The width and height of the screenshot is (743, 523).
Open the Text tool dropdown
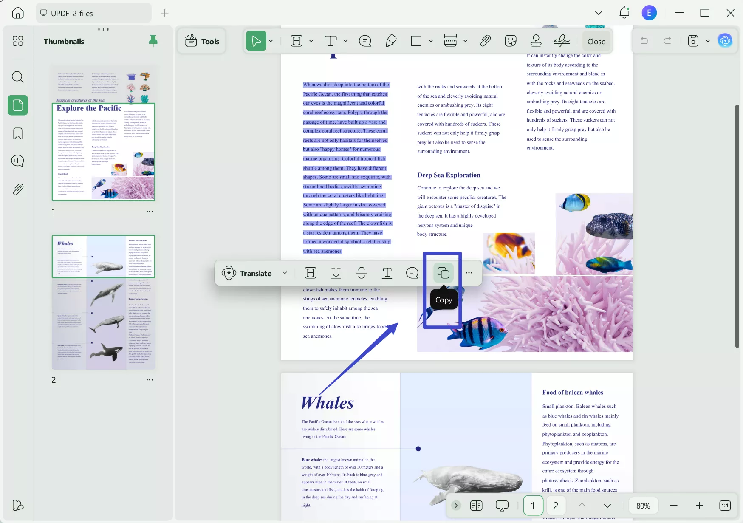(345, 41)
